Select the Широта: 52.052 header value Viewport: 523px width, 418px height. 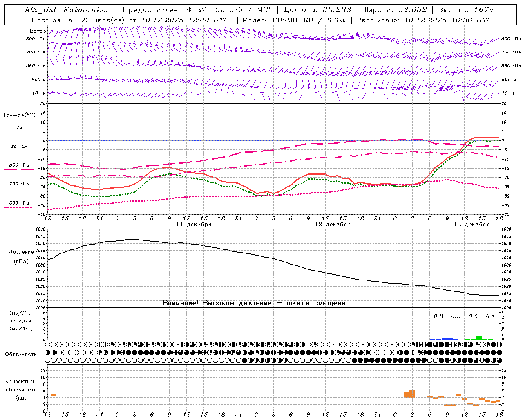pos(395,10)
